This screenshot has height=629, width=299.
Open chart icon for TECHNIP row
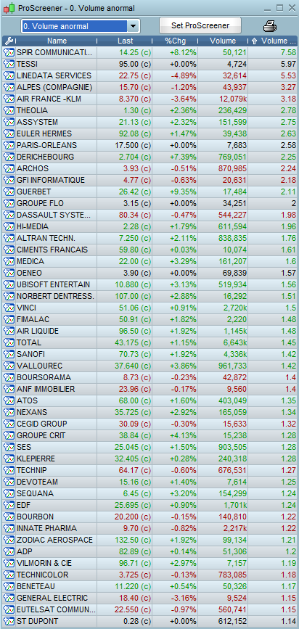[x=9, y=471]
